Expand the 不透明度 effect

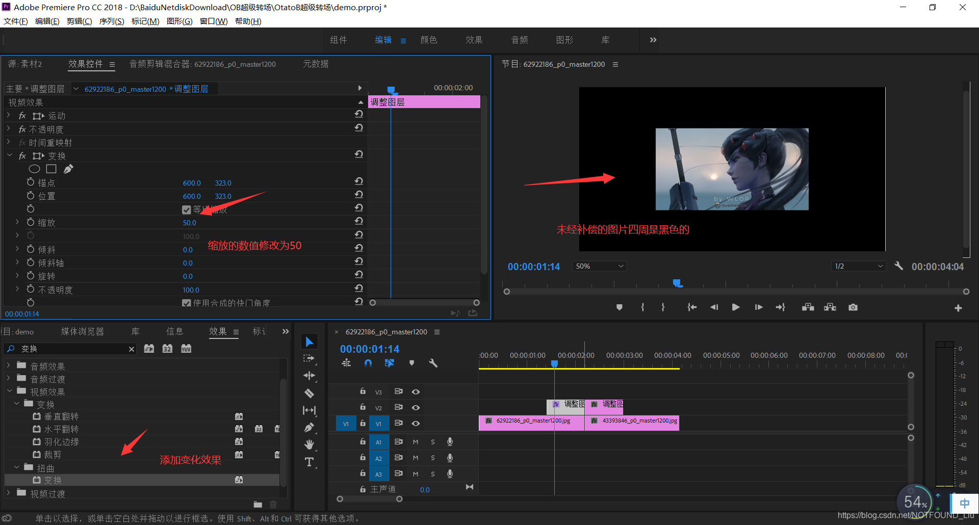pos(9,129)
